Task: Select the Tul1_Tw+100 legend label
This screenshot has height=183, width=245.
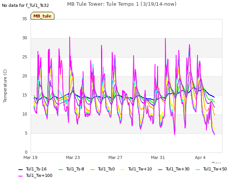Action: point(39,175)
